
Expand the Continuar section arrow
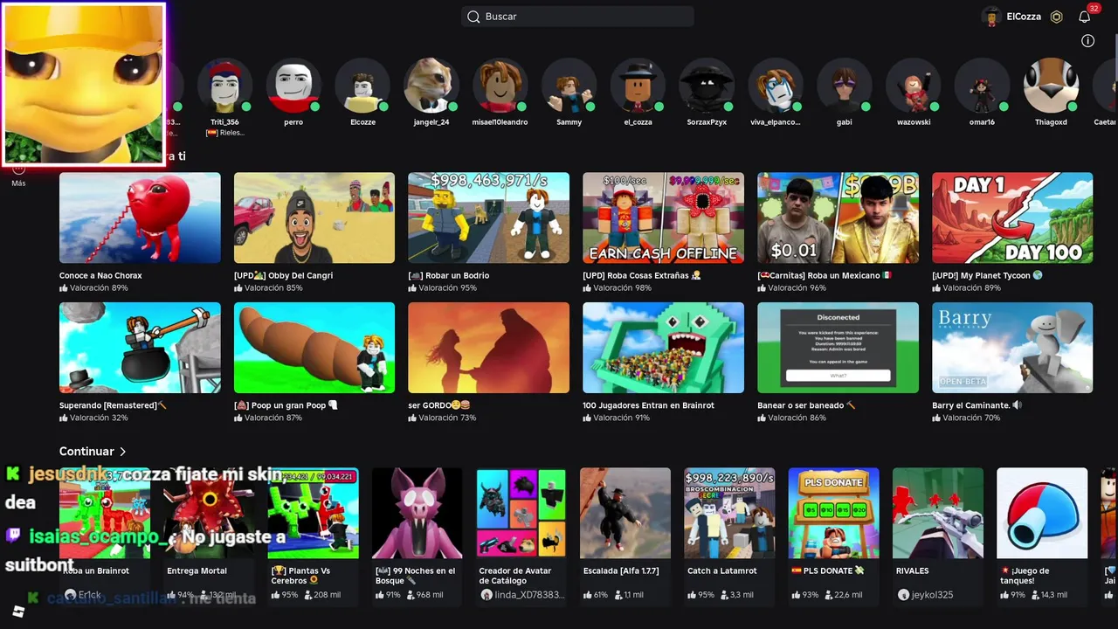pyautogui.click(x=123, y=452)
